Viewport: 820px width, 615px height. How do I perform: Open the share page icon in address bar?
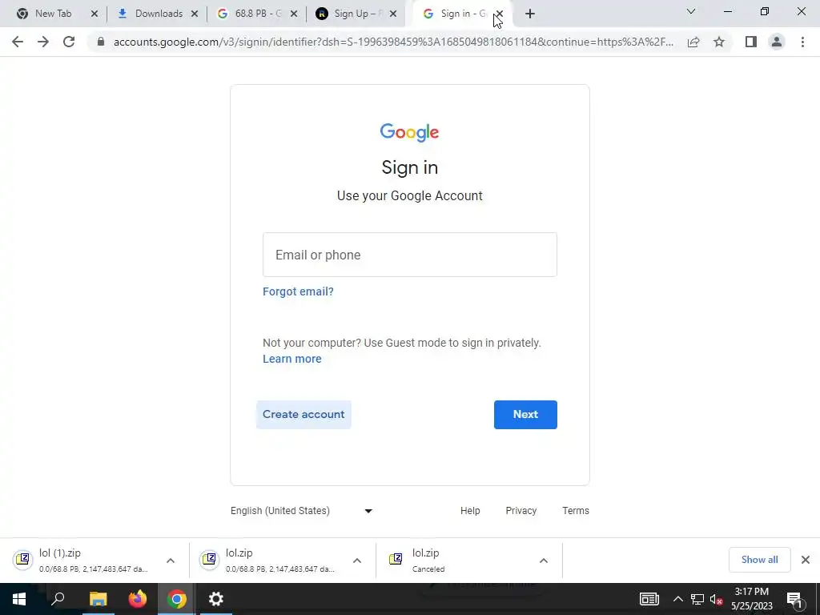point(693,42)
